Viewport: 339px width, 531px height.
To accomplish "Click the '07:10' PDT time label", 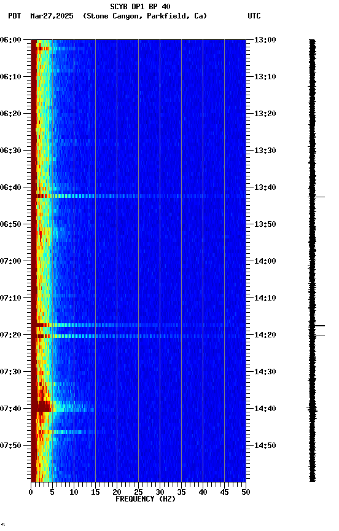I will tap(10, 298).
